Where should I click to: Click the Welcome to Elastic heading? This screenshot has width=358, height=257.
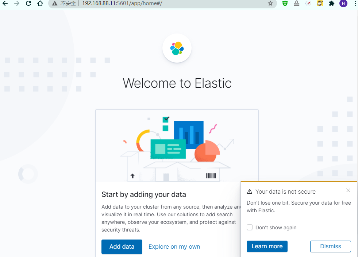177,83
